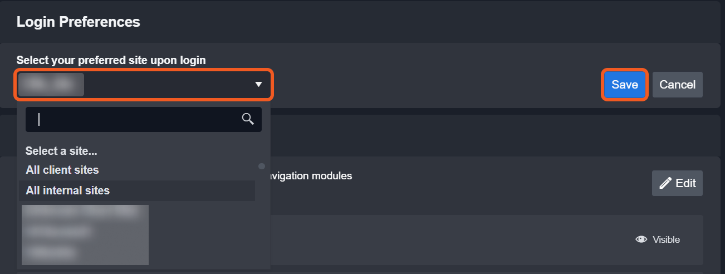Click the Login Preferences heading

[x=78, y=22]
